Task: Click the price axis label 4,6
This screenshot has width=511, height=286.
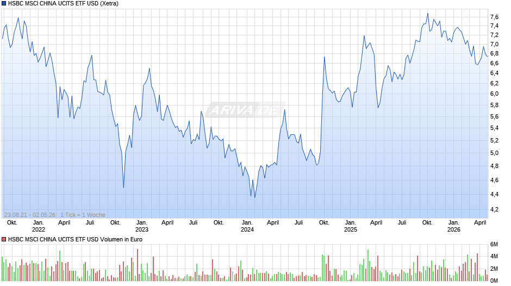Action: 494,180
